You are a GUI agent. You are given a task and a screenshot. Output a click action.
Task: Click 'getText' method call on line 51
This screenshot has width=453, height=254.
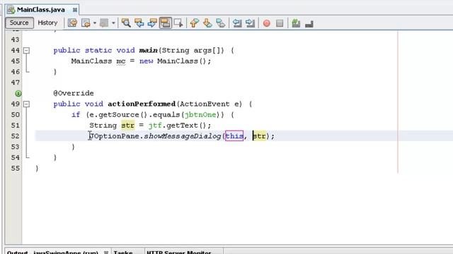[182, 126]
